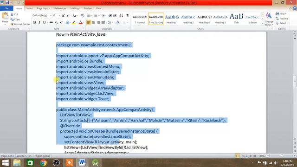The width and height of the screenshot is (297, 167).
Task: Click the Clear Formatting icon
Action: click(82, 15)
